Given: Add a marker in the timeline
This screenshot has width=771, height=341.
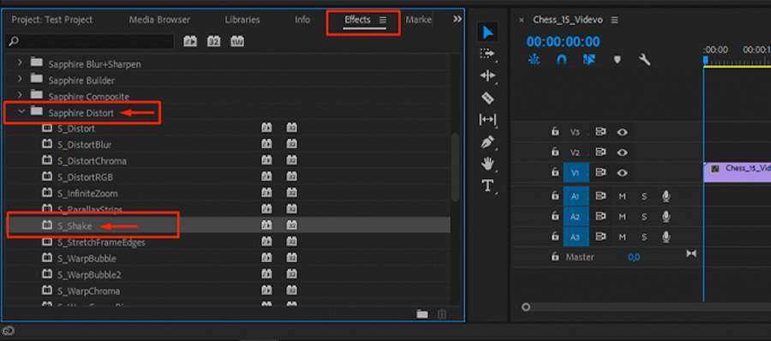Looking at the screenshot, I should (x=617, y=60).
